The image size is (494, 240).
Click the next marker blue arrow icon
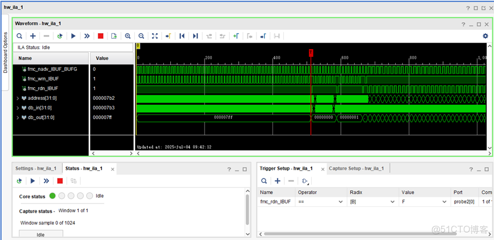[x=263, y=36]
